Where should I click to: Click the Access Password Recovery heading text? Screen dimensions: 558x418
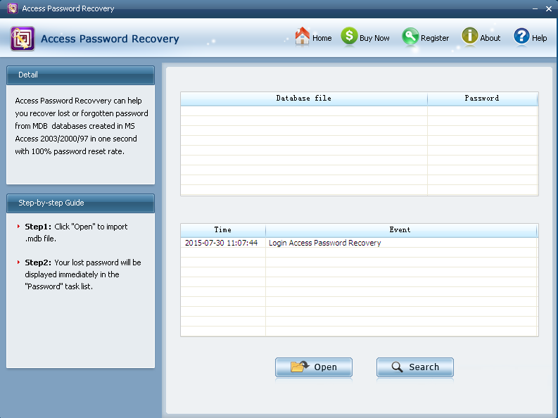tap(110, 39)
